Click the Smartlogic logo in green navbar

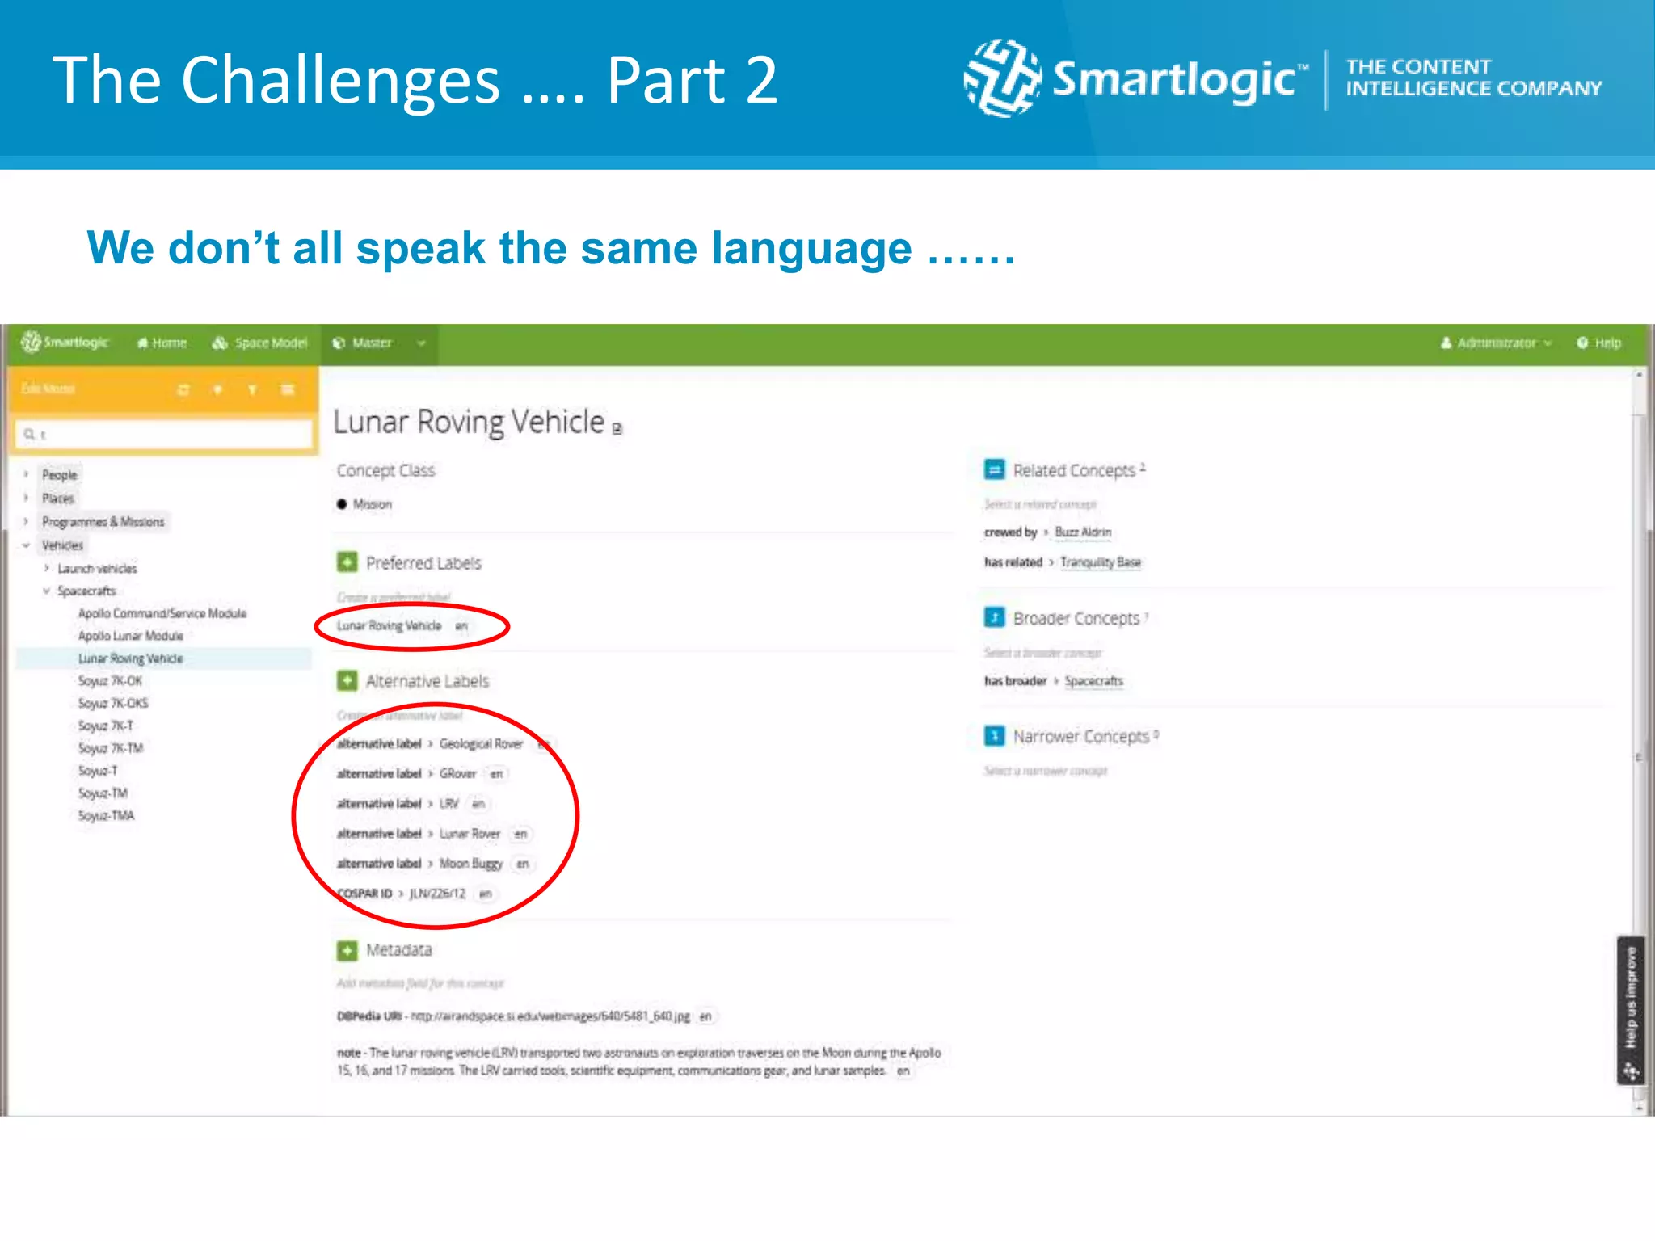coord(65,343)
